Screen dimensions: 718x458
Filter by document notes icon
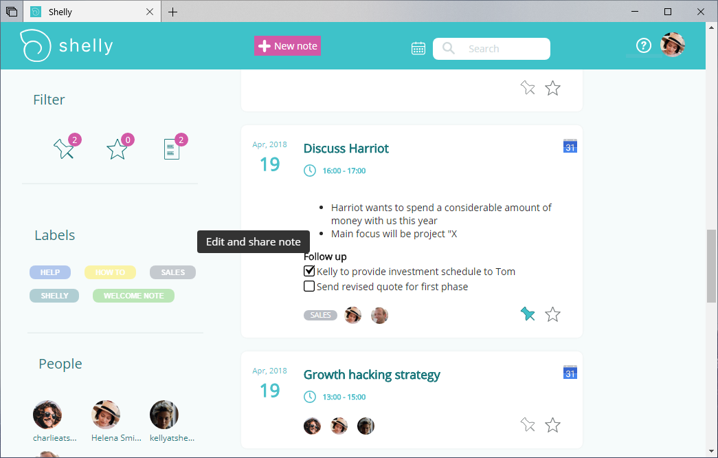click(x=172, y=149)
